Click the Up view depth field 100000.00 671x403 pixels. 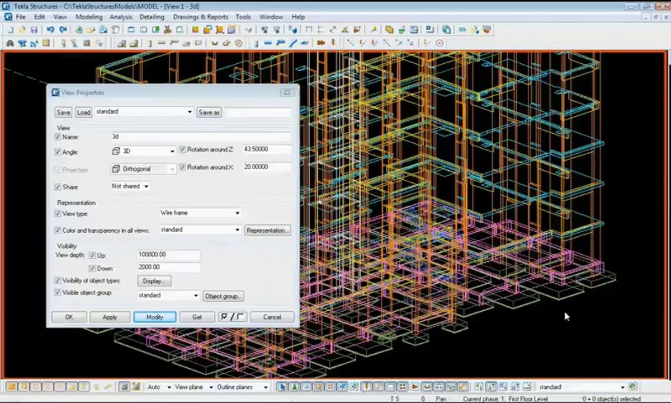point(168,255)
